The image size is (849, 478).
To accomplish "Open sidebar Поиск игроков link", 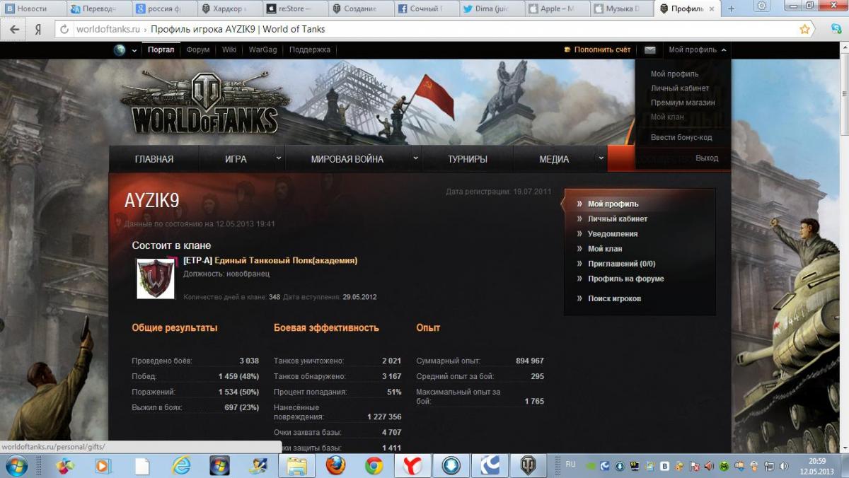I will pos(614,298).
